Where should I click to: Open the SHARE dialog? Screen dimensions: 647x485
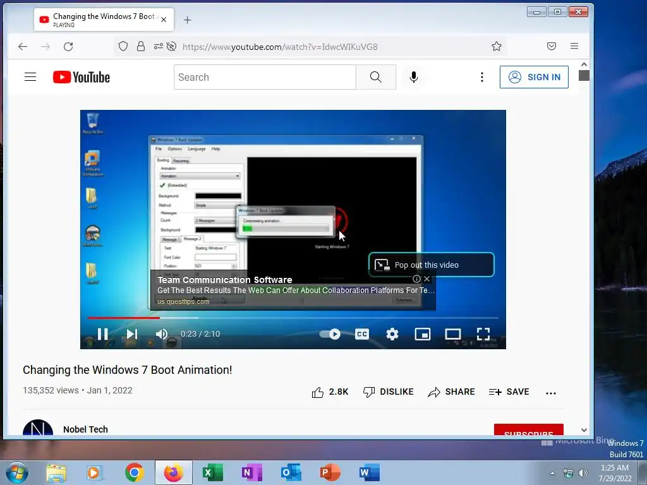click(x=451, y=392)
